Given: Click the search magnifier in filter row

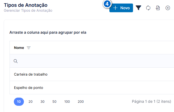Looking at the screenshot, I should pos(15,61).
